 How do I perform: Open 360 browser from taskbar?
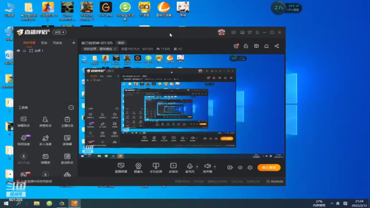[x=49, y=203]
